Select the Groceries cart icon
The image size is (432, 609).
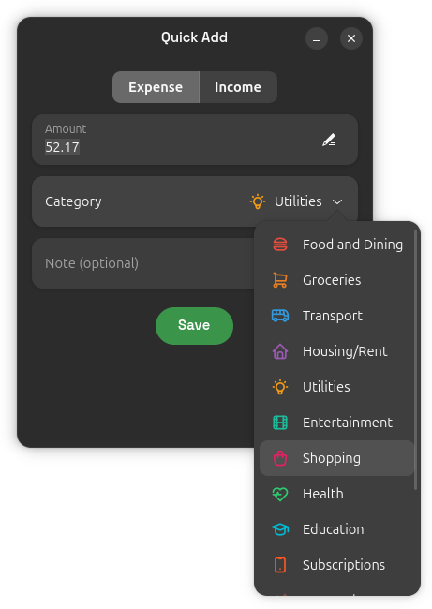279,280
